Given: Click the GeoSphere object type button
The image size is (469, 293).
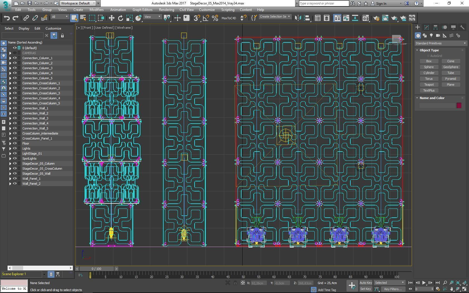Looking at the screenshot, I should [451, 67].
